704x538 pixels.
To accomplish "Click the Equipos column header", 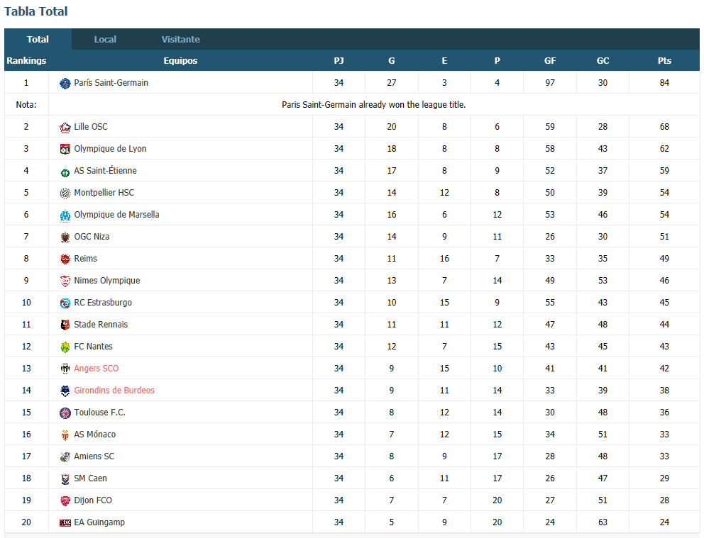I will click(x=180, y=60).
